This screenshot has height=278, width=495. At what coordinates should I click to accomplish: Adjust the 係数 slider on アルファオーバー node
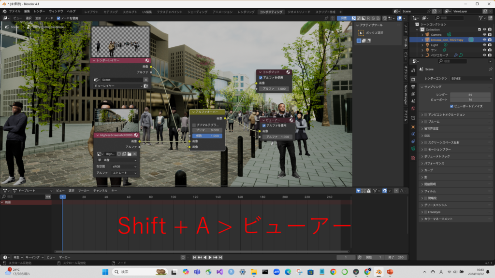click(x=207, y=136)
